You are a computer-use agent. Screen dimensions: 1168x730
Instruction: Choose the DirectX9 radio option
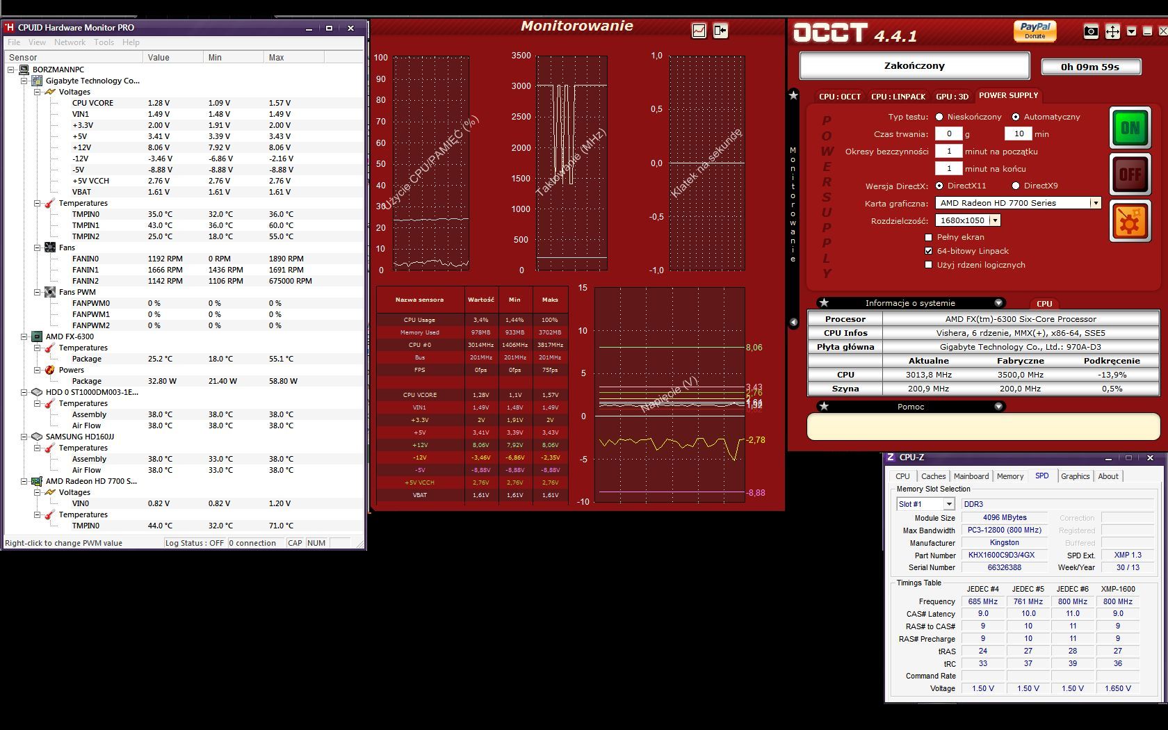pyautogui.click(x=1016, y=186)
